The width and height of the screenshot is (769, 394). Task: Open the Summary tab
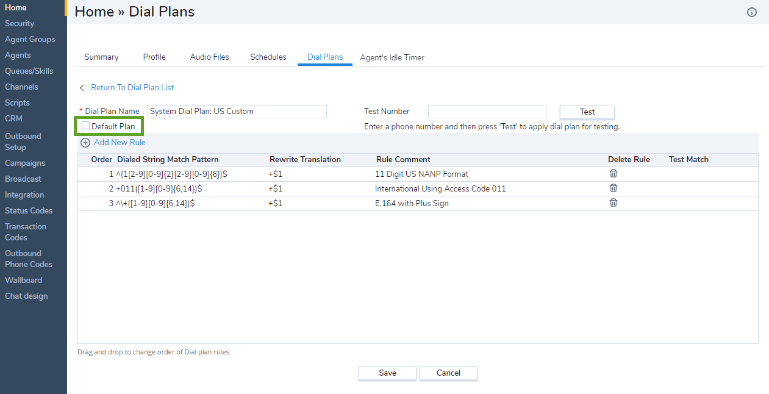click(x=101, y=57)
